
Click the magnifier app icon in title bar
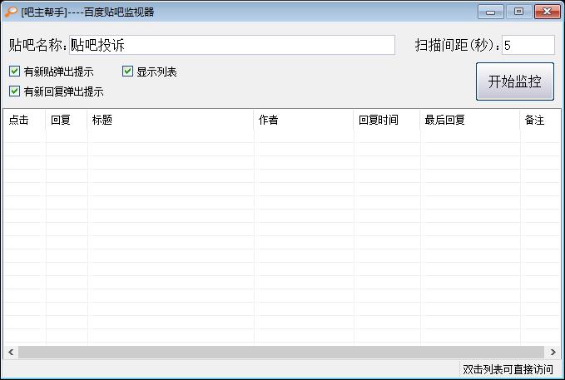pos(11,12)
